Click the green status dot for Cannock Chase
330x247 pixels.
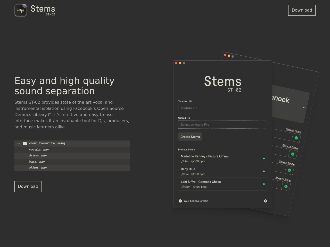click(264, 184)
